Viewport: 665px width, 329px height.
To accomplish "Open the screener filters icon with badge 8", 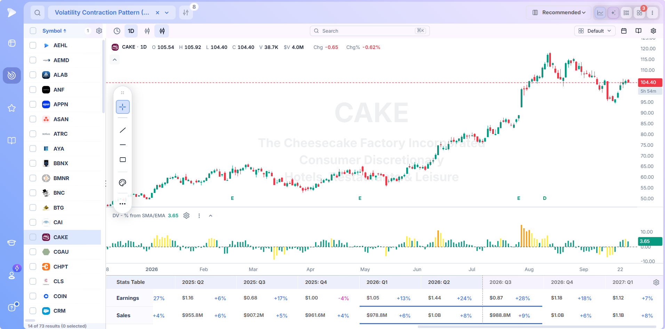I will pos(186,13).
